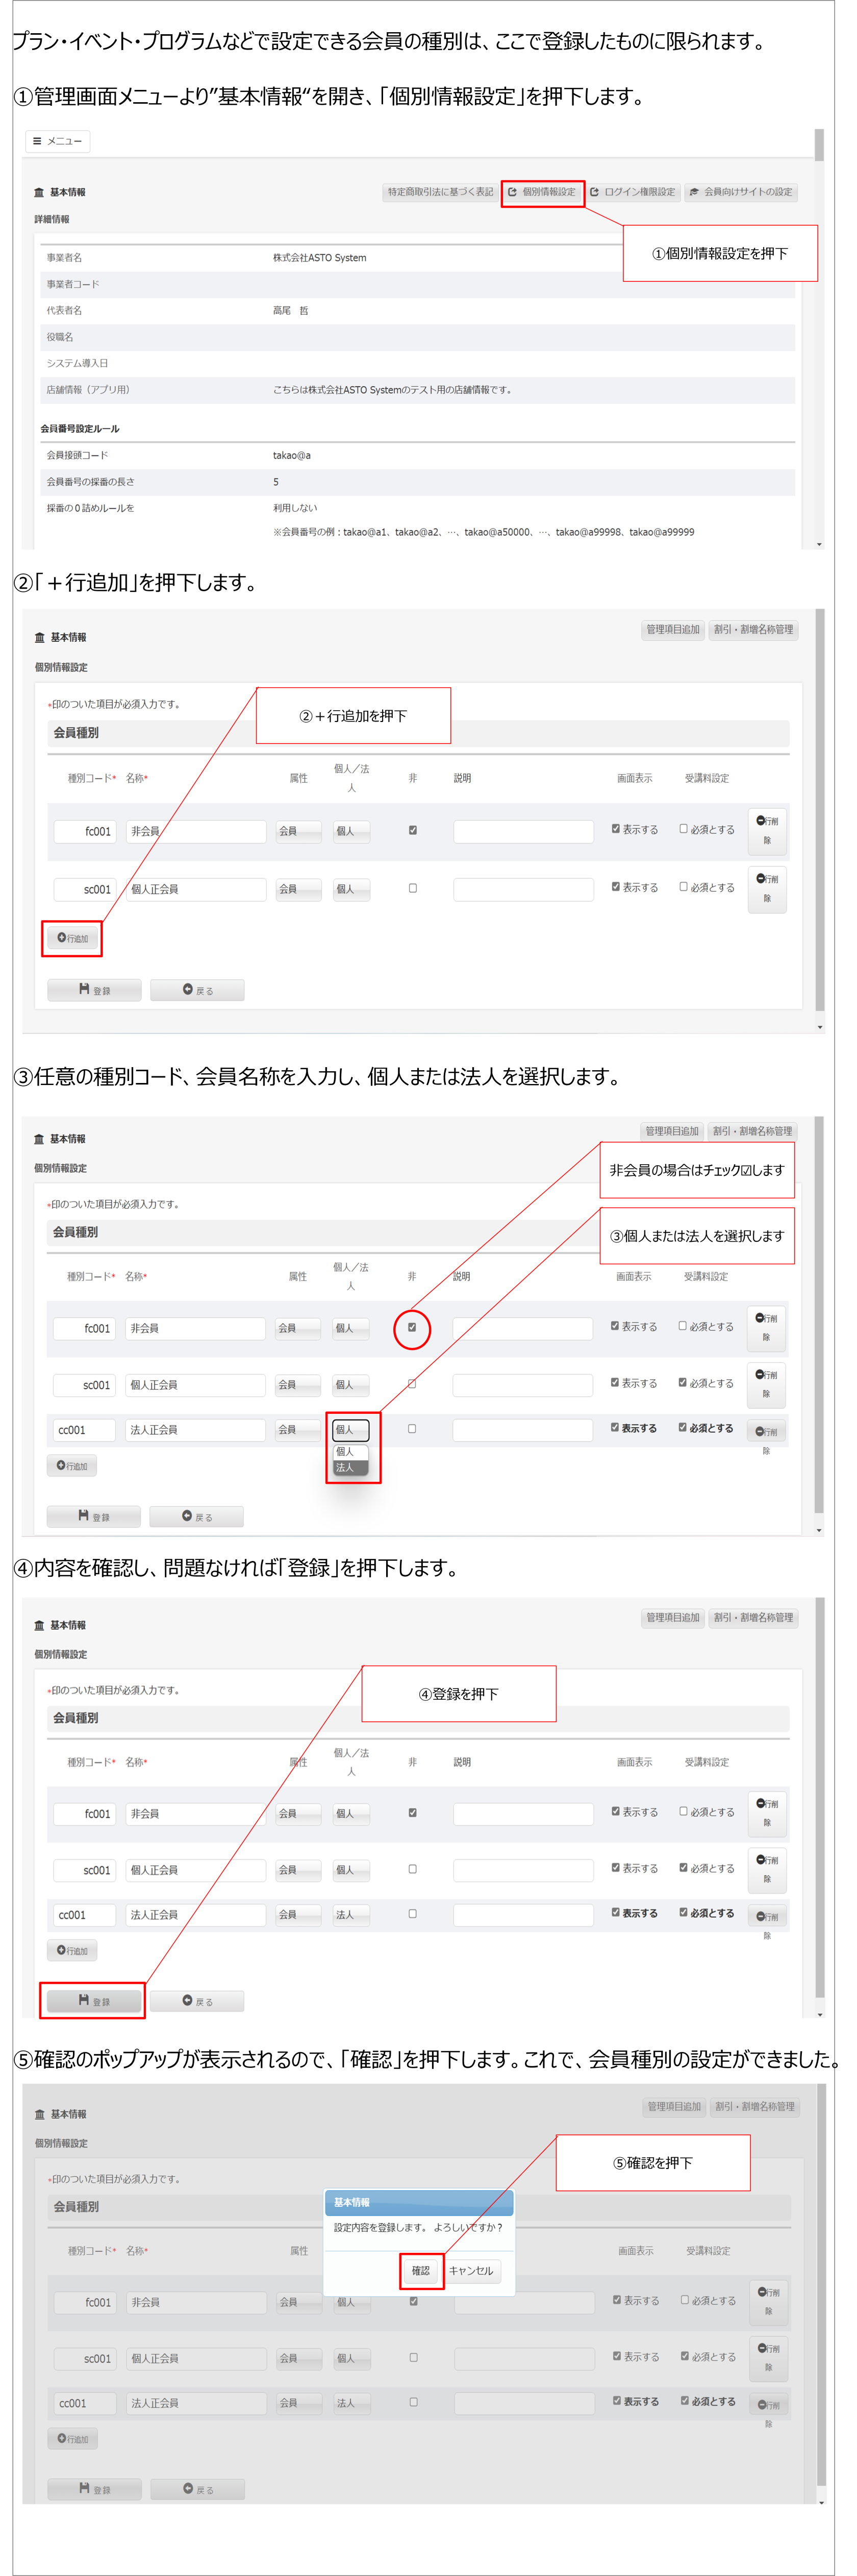Click 個人正会員 name field in step ② screen
This screenshot has width=857, height=2576.
[196, 889]
